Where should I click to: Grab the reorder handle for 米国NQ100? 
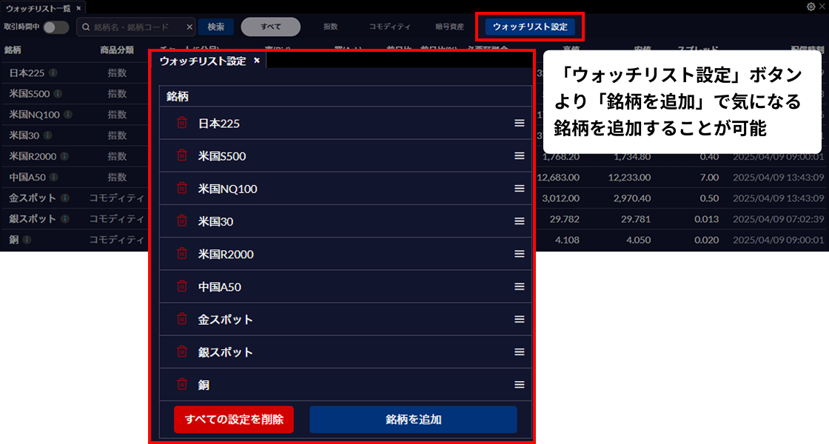[x=520, y=189]
